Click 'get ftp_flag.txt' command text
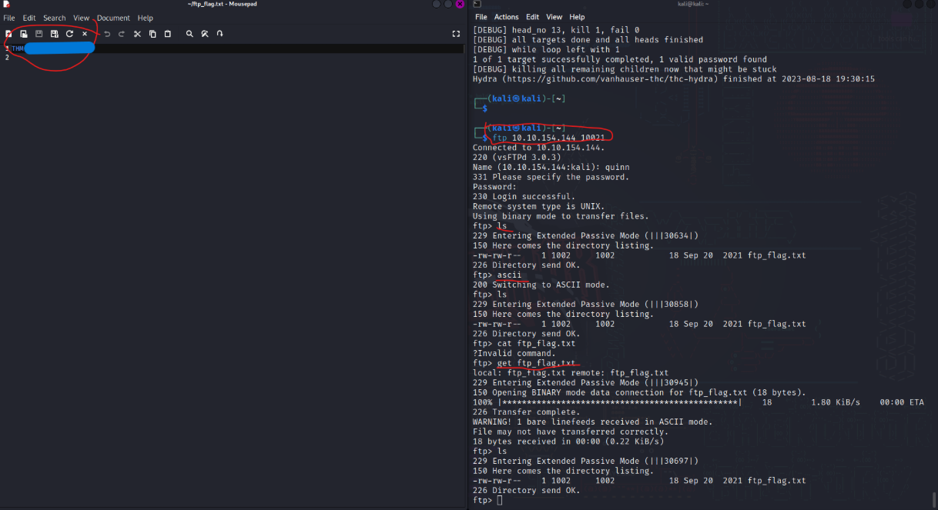The width and height of the screenshot is (938, 510). pos(536,363)
